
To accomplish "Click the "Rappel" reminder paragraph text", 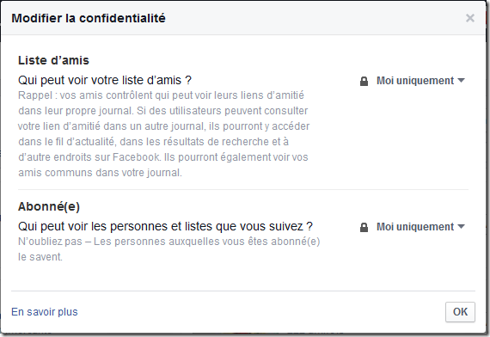I will pos(163,134).
